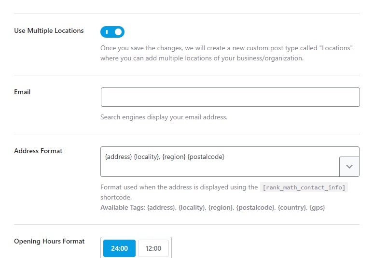Viewport: 374px width, 258px height.
Task: Click the email search engines description text
Action: click(164, 117)
